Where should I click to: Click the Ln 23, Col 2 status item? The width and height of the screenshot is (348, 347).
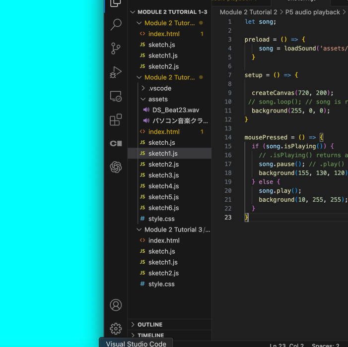(286, 345)
